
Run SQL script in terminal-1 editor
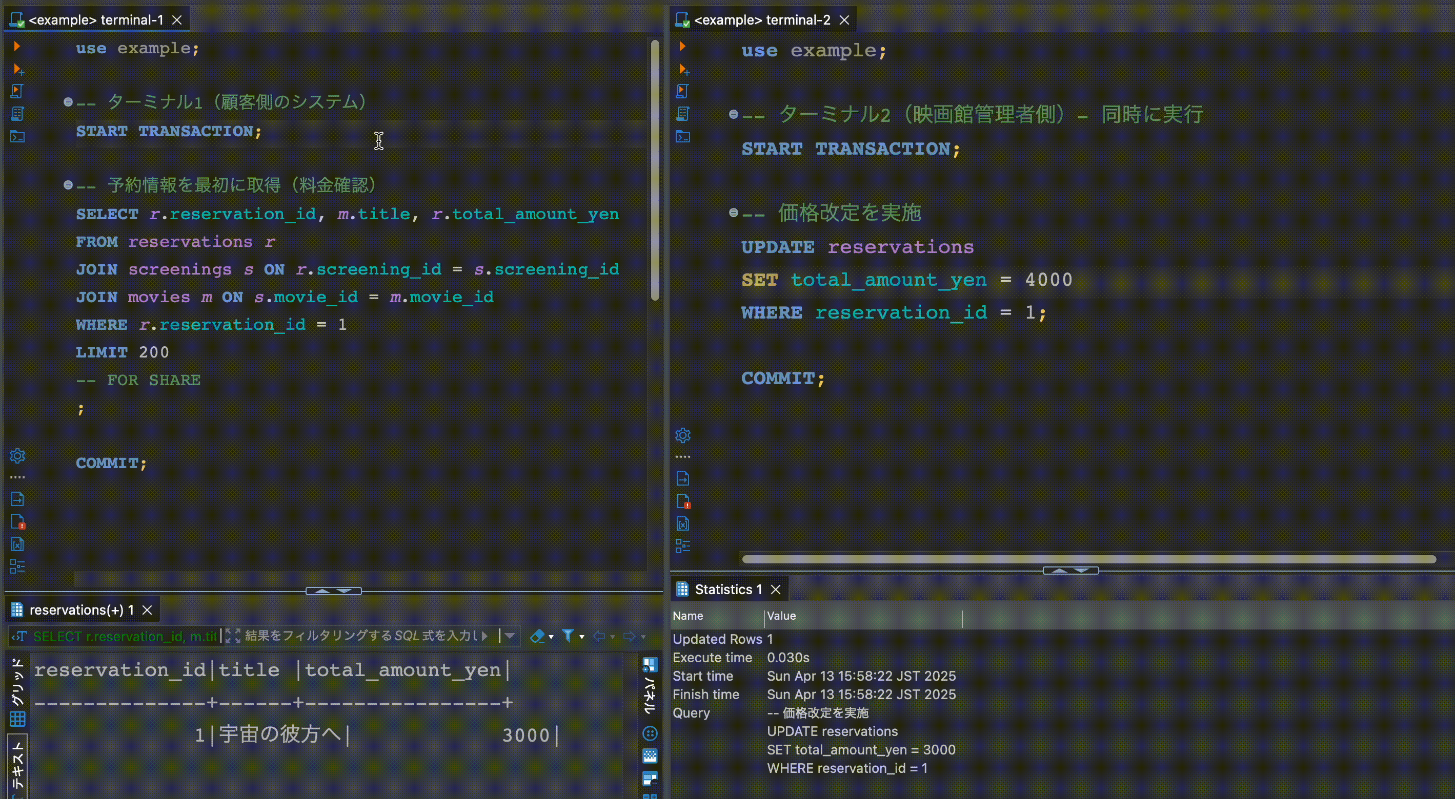(17, 91)
